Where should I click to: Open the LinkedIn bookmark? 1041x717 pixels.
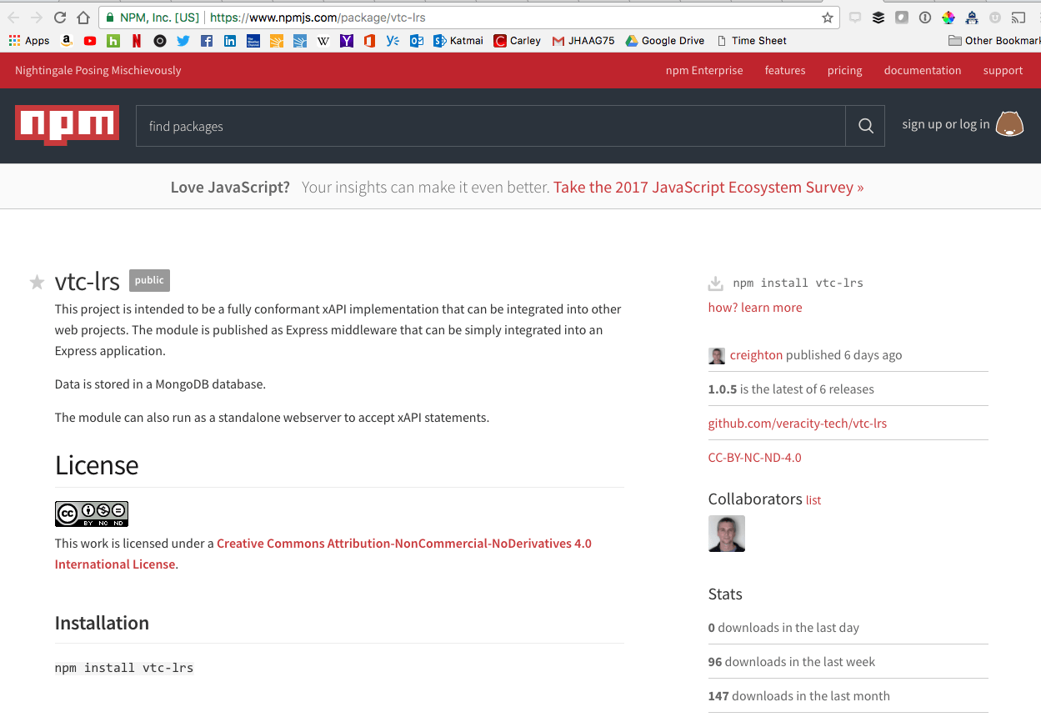click(230, 40)
